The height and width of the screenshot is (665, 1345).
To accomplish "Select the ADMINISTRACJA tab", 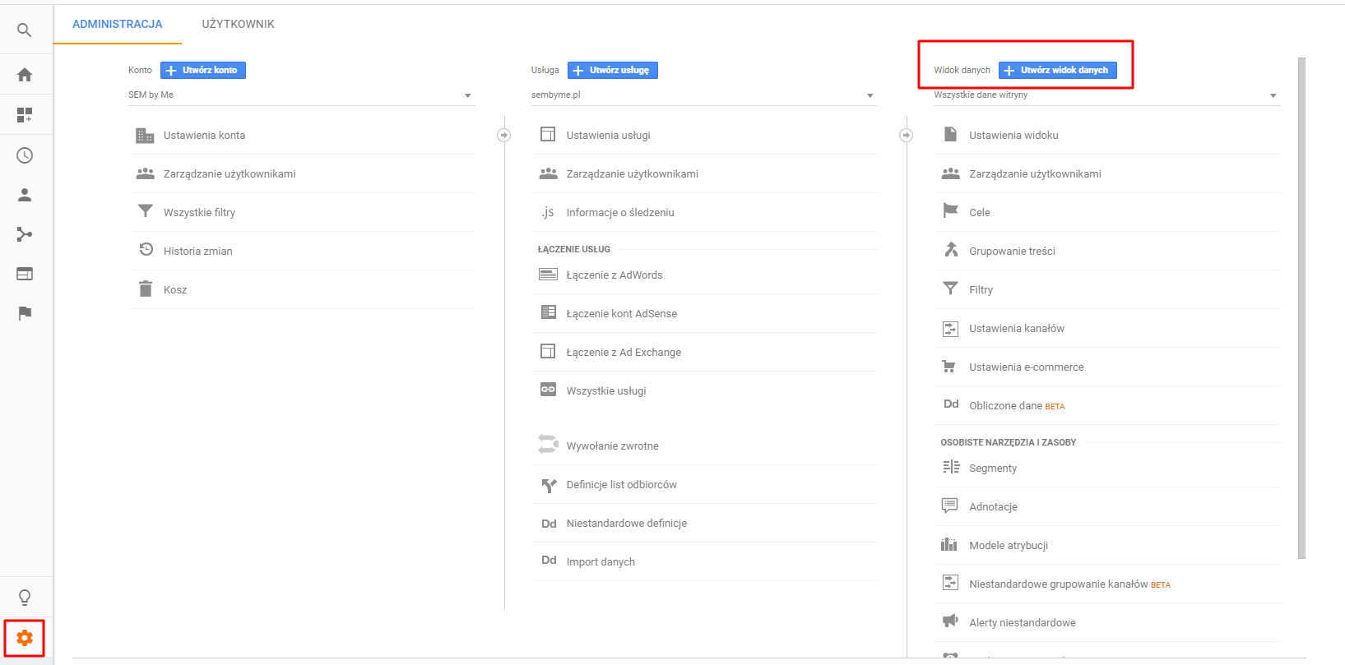I will coord(118,24).
